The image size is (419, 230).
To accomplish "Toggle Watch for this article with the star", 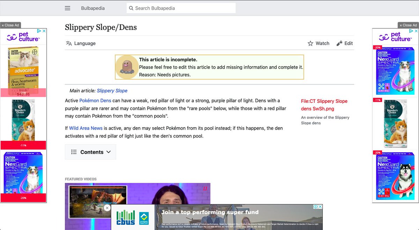I will pyautogui.click(x=310, y=43).
